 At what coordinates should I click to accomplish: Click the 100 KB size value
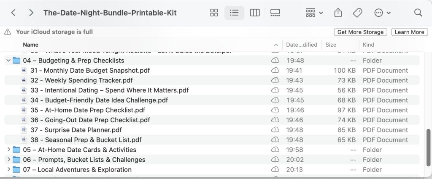[x=345, y=71]
